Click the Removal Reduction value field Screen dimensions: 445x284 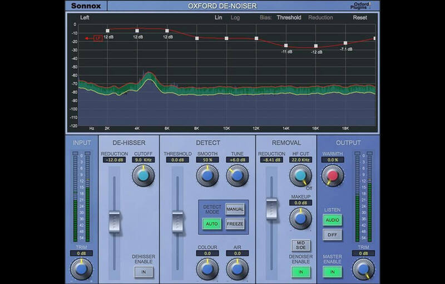[271, 160]
